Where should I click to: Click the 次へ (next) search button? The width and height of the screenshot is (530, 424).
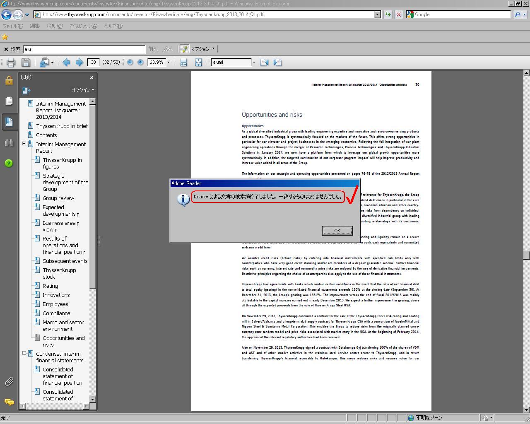(x=168, y=49)
